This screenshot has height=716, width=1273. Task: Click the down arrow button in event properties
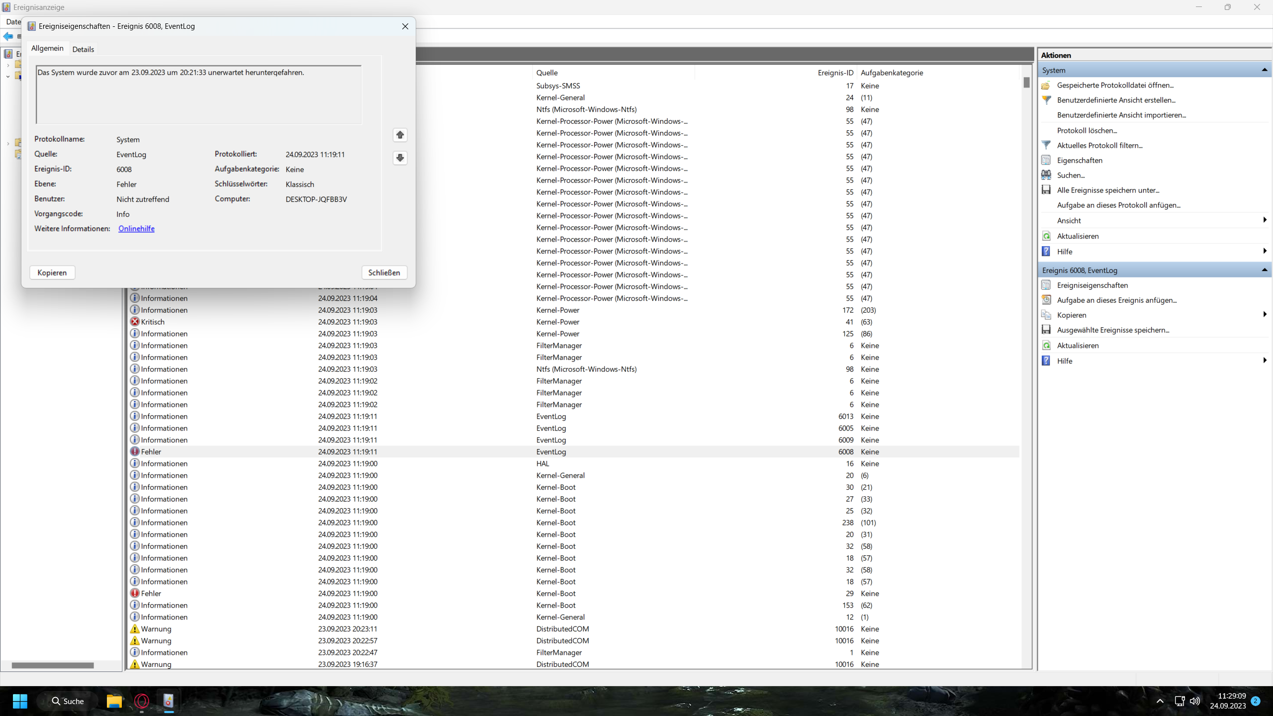400,158
